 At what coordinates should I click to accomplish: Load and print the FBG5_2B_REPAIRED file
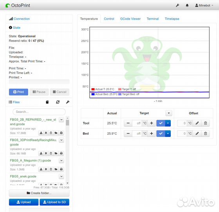(x=61, y=133)
